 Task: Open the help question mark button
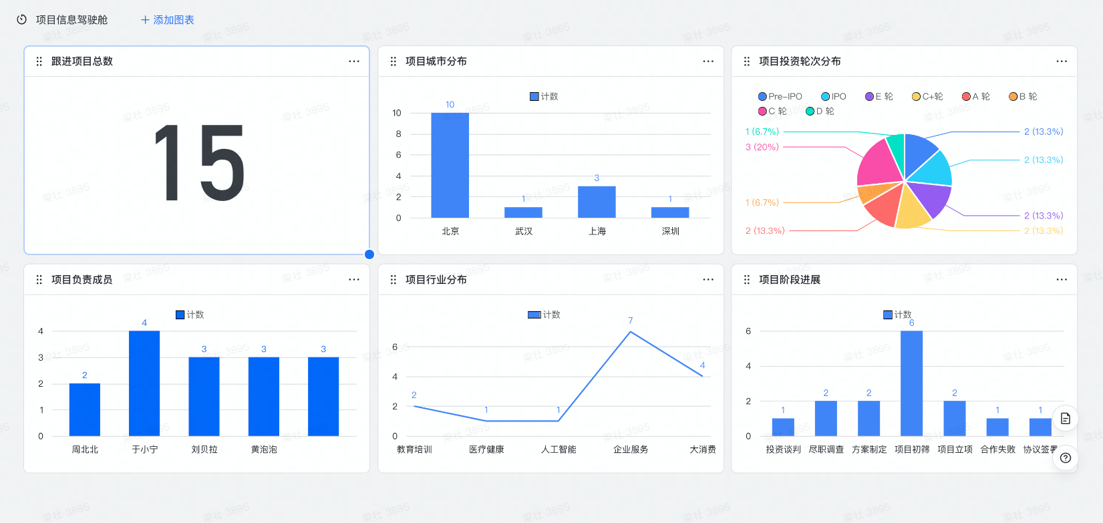pos(1066,458)
